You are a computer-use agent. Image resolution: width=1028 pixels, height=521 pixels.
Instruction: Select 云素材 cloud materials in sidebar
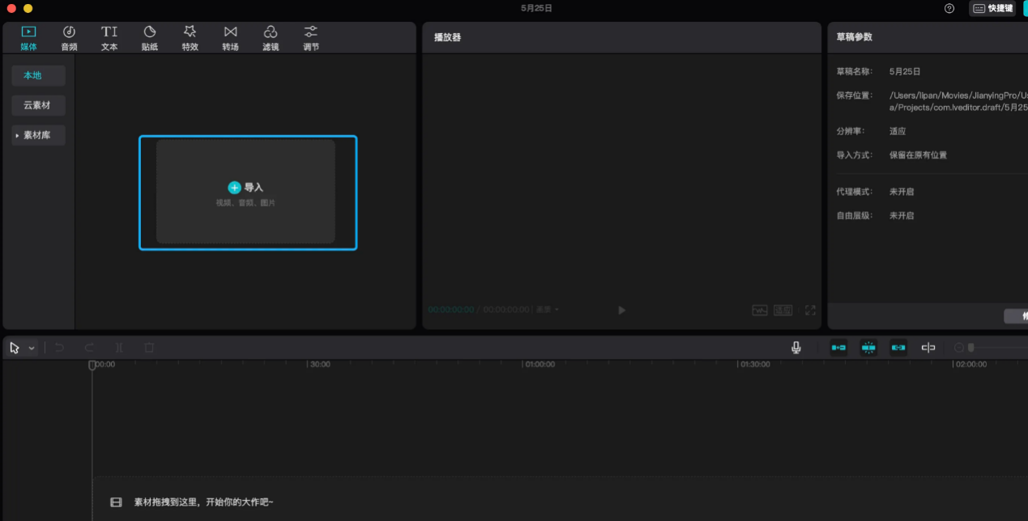38,105
